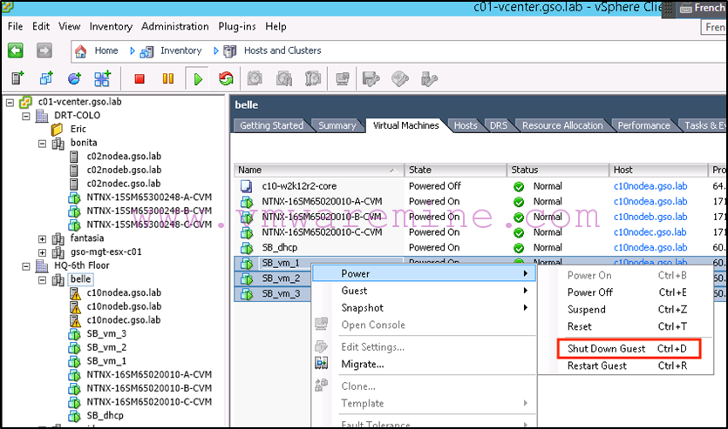Switch to the Performance tab
This screenshot has height=429, width=728.
click(643, 125)
